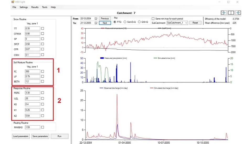Click the split view layout icon
Image resolution: width=252 pixels, height=144 pixels.
231,13
